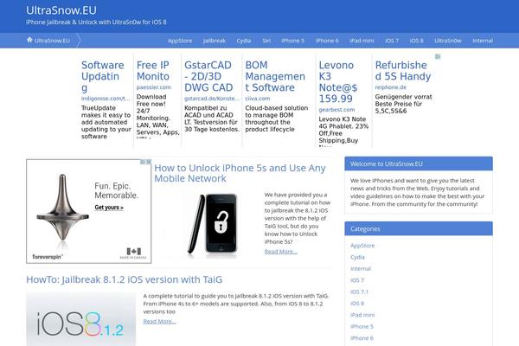The height and width of the screenshot is (346, 519).
Task: Open iOS 7.1 category link
Action: click(x=359, y=292)
